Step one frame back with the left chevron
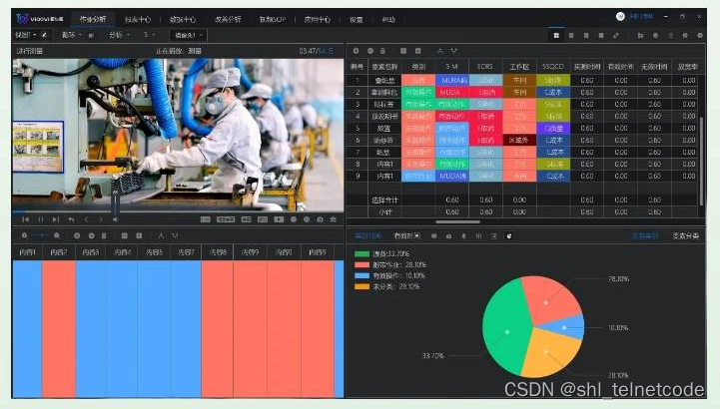 (86, 219)
